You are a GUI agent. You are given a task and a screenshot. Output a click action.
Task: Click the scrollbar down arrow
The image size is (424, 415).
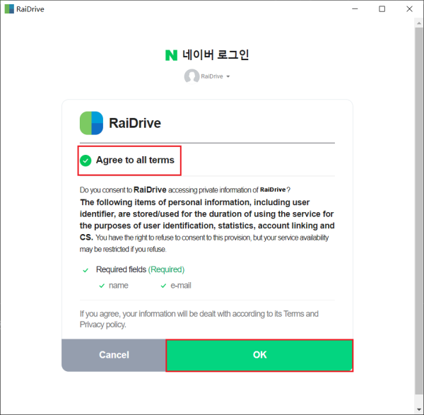[419, 409]
